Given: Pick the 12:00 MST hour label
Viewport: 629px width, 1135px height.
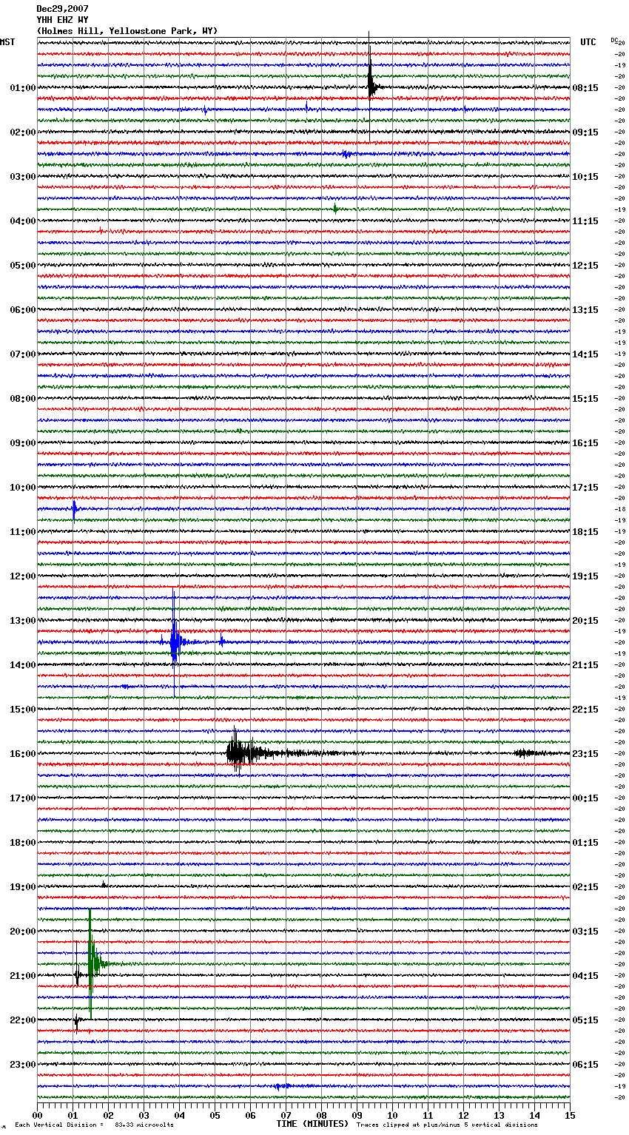Looking at the screenshot, I should point(22,576).
